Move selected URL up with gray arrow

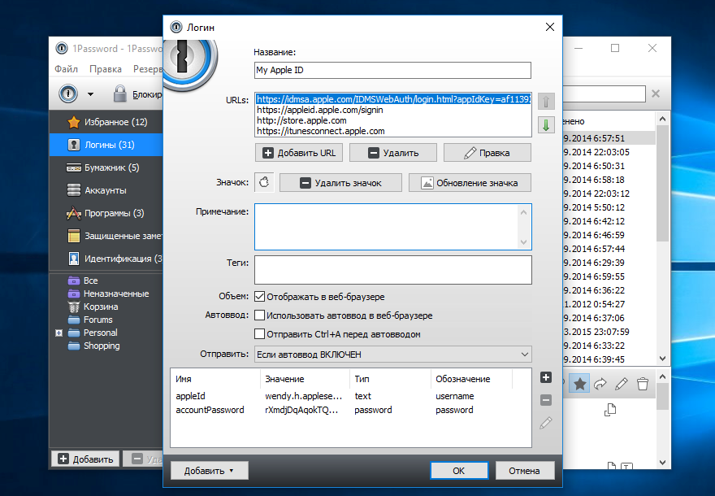click(546, 102)
